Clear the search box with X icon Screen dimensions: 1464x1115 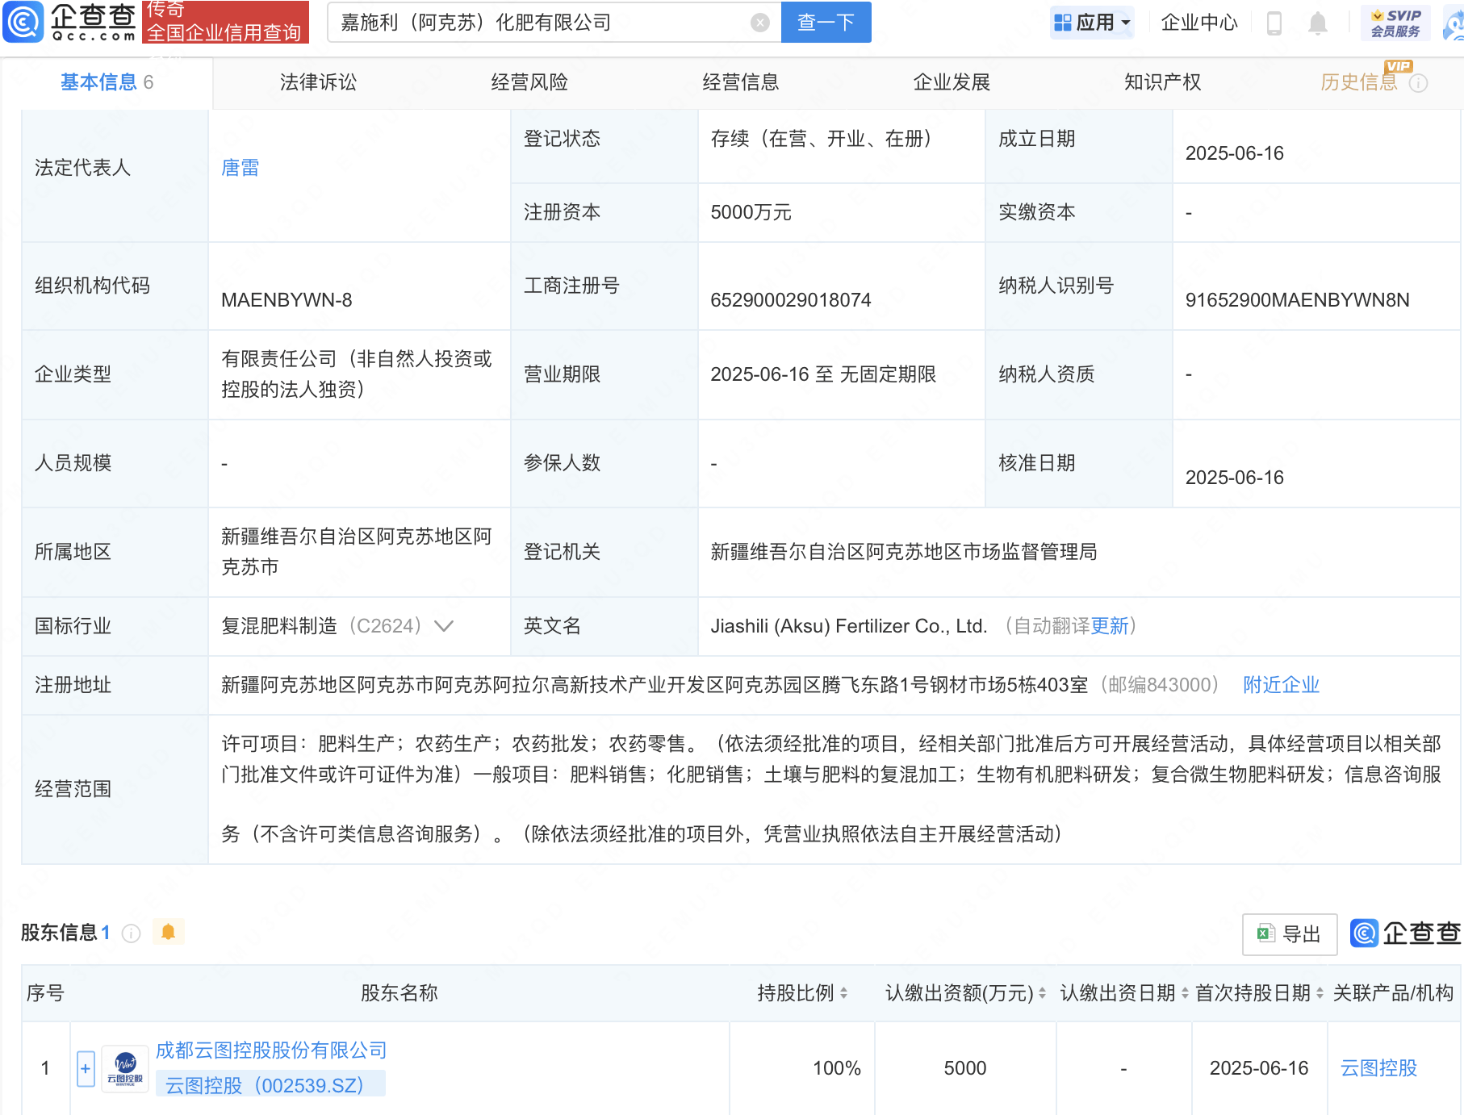pos(759,23)
